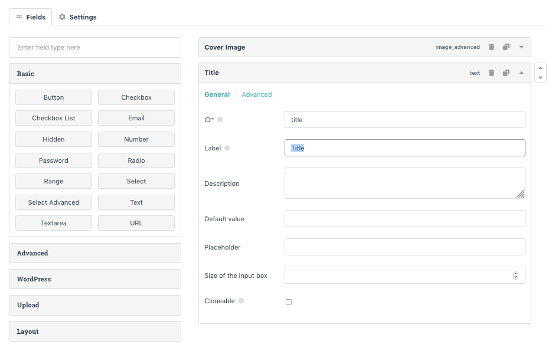This screenshot has width=555, height=351.
Task: Click the info icon next to ID
Action: click(x=220, y=120)
